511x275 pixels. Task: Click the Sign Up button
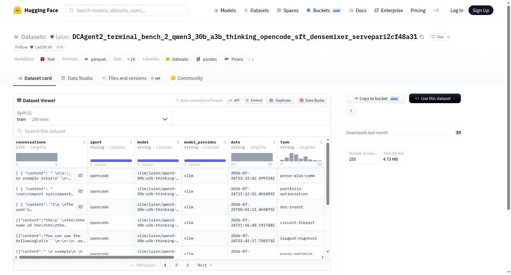pos(481,11)
